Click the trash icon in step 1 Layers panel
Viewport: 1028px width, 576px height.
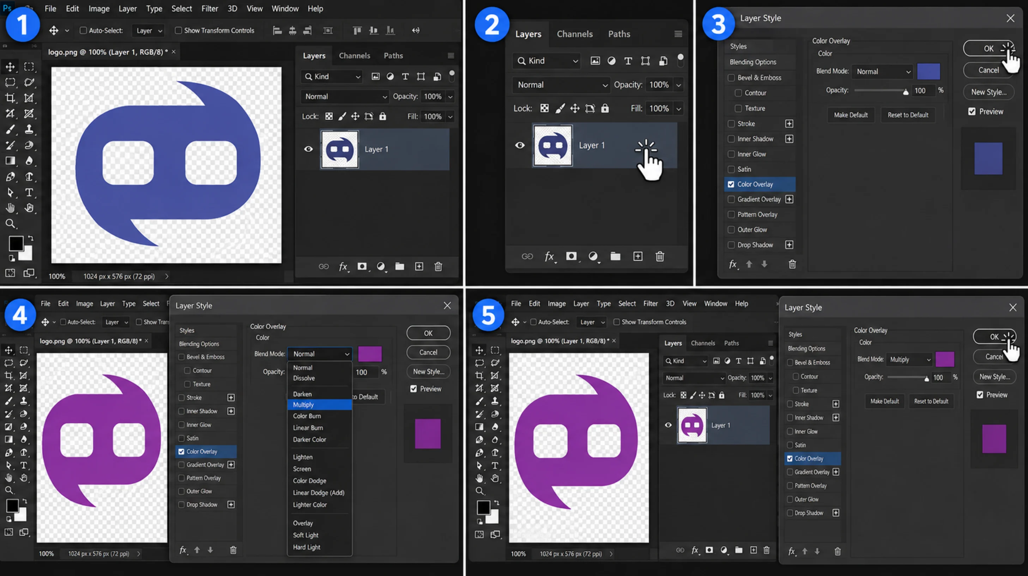click(x=438, y=266)
